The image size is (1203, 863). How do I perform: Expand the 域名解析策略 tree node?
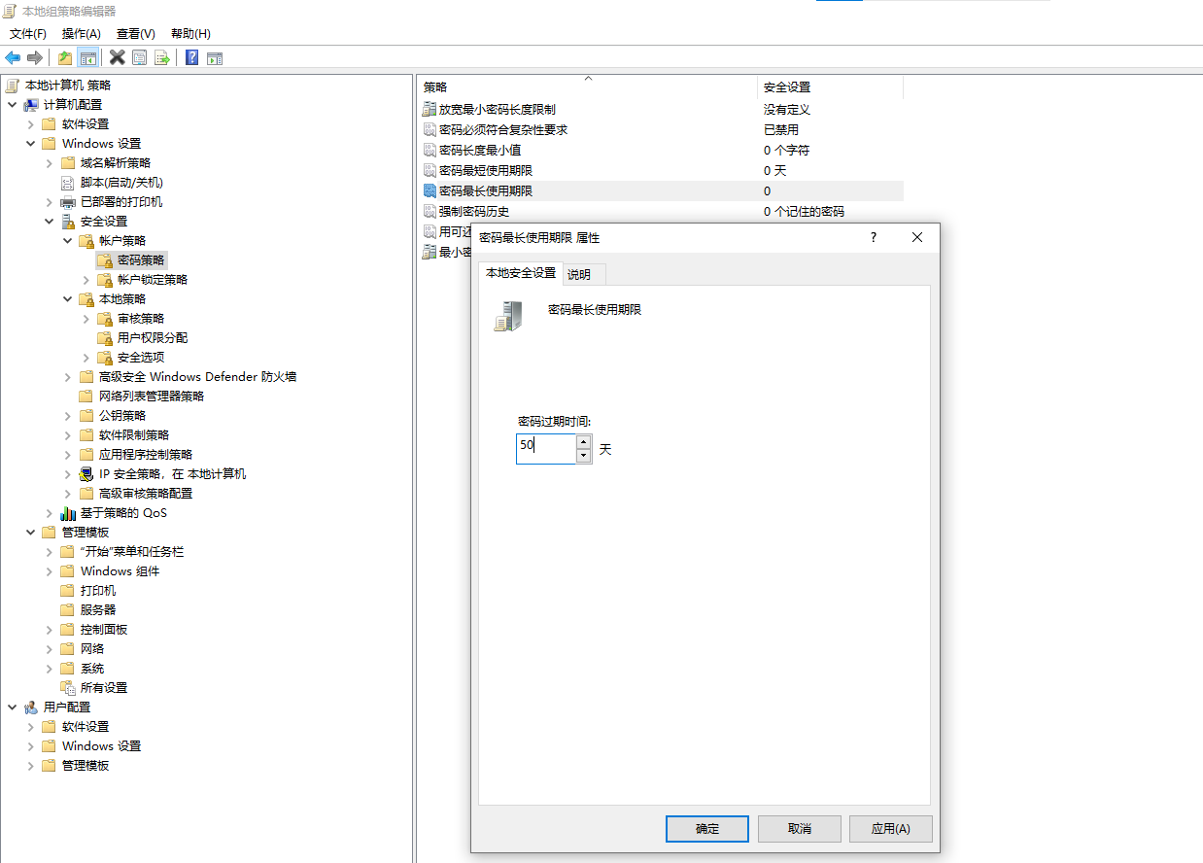point(49,162)
